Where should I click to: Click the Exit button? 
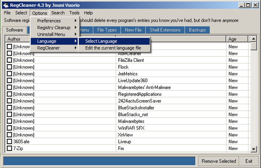tap(249, 161)
